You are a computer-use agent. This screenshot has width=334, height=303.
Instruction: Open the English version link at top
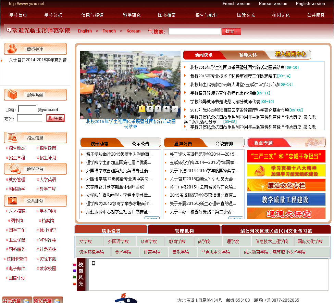point(310,4)
